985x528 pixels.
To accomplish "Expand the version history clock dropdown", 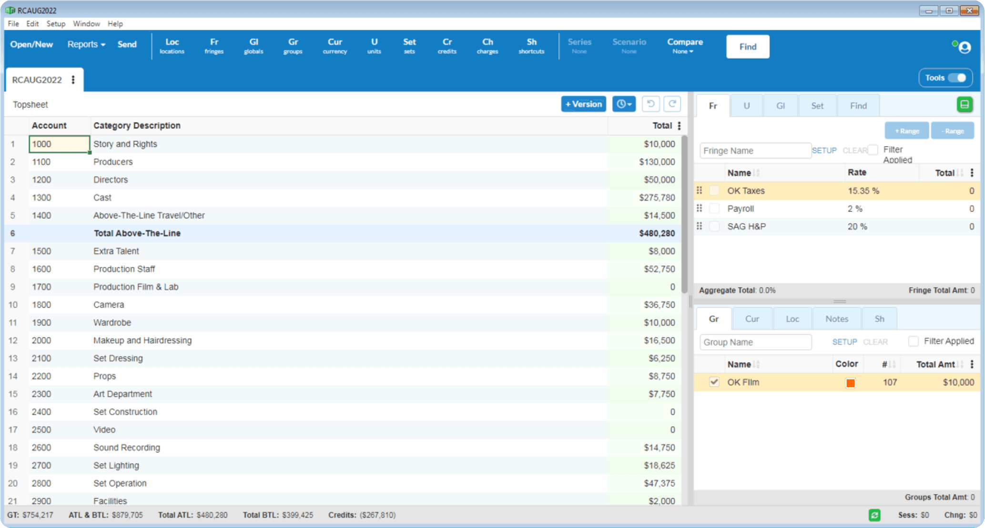I will point(623,104).
